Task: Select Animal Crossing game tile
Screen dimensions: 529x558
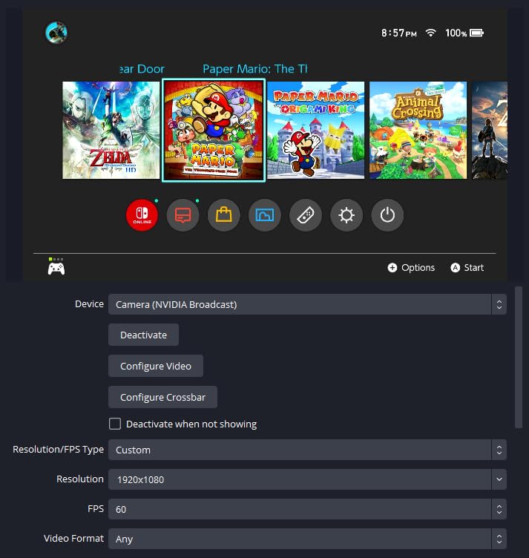Action: (x=418, y=131)
